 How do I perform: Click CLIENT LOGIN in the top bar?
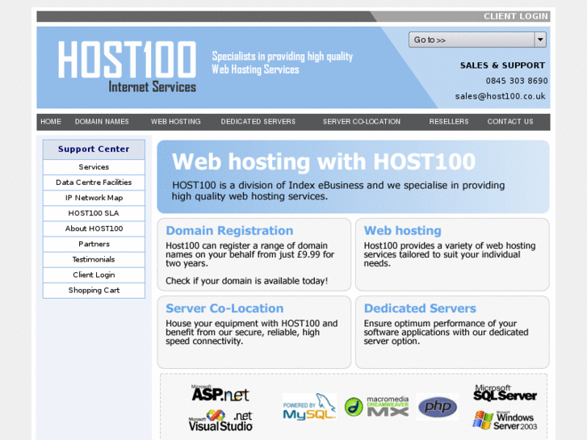[x=515, y=16]
